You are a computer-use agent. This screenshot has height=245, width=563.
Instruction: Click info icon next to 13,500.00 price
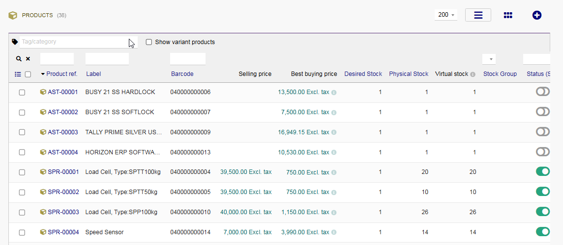pyautogui.click(x=334, y=93)
